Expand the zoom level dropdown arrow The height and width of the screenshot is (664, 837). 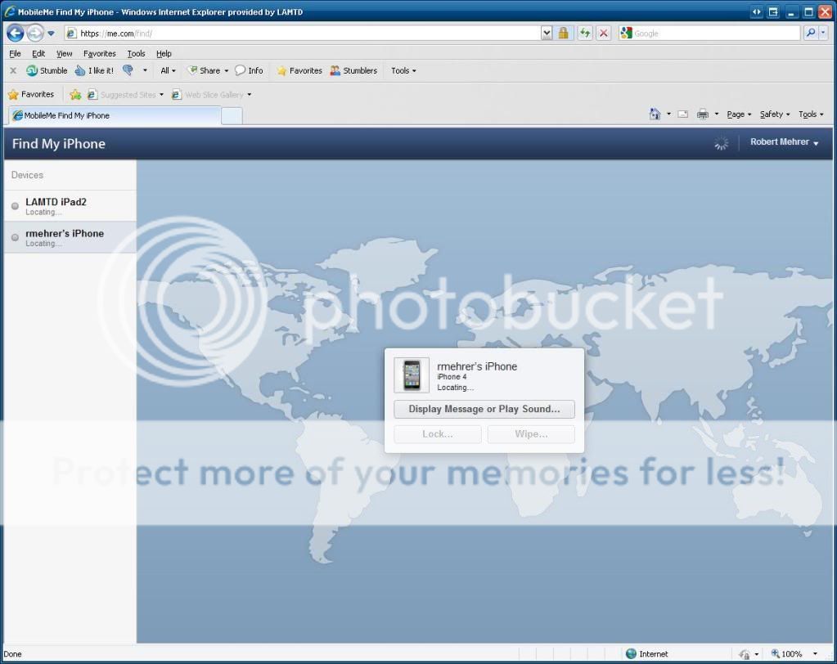click(815, 654)
